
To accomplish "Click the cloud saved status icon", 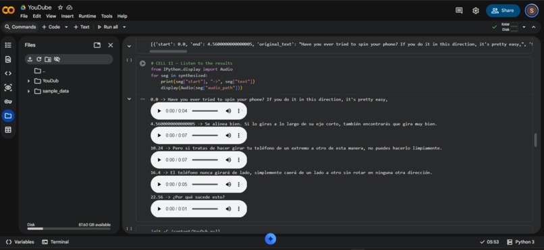I will [70, 7].
